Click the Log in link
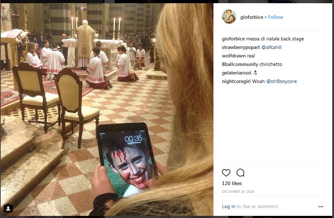This screenshot has height=218, width=334. pos(229,207)
